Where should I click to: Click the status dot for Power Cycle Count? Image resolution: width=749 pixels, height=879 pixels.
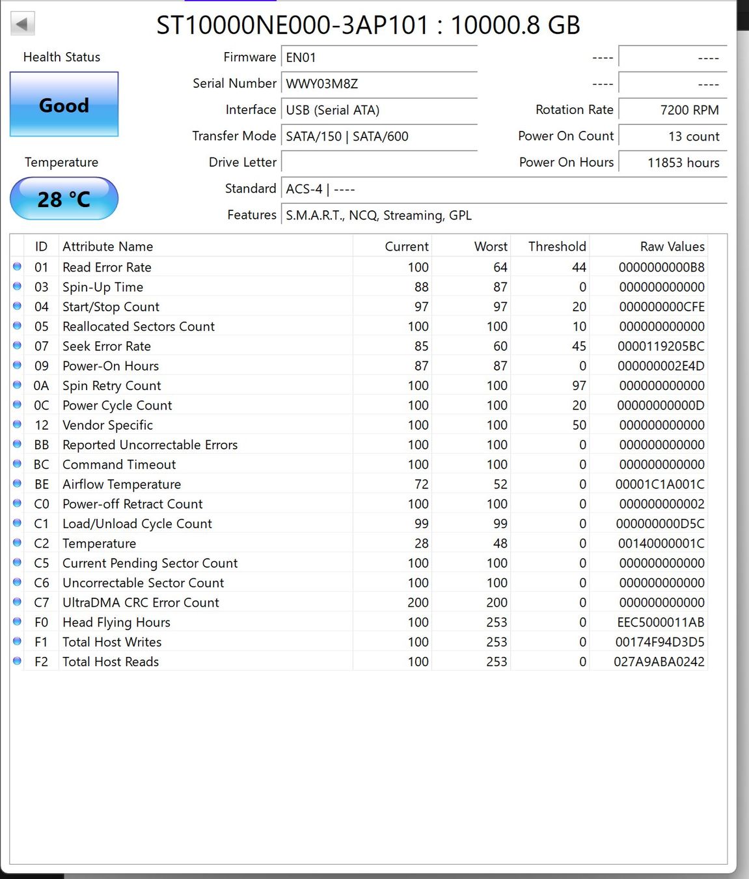[18, 404]
